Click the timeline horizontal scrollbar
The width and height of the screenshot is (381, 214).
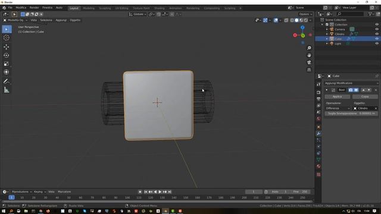click(157, 202)
